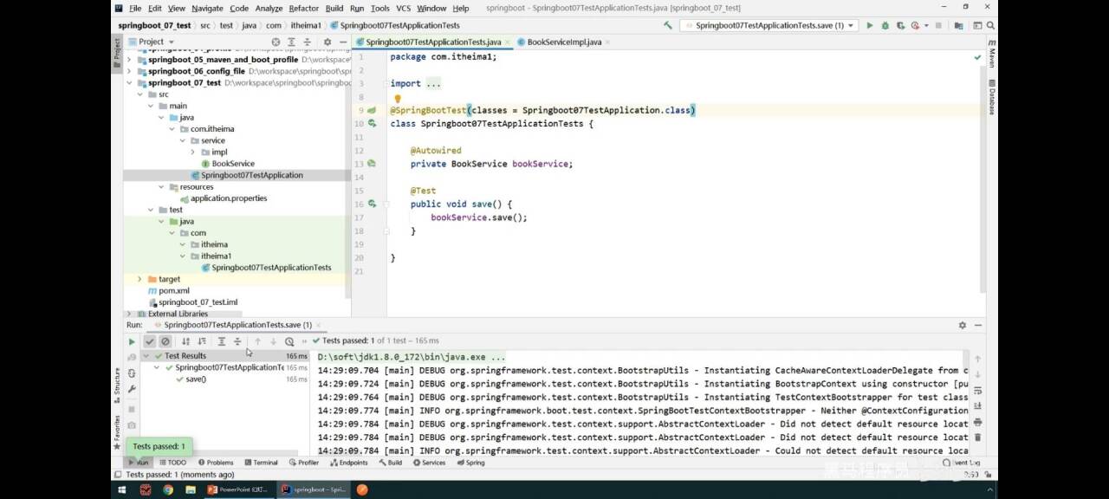Image resolution: width=1109 pixels, height=499 pixels.
Task: Click the Build project hammer icon
Action: [668, 25]
